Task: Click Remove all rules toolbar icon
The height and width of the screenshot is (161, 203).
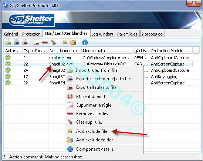Action: (45, 43)
